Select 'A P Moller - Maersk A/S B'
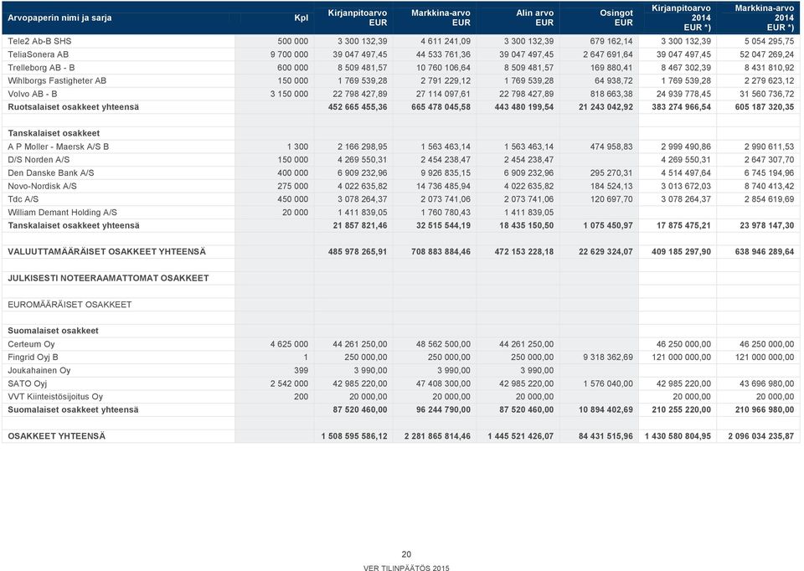The height and width of the screenshot is (571, 804). coord(59,147)
